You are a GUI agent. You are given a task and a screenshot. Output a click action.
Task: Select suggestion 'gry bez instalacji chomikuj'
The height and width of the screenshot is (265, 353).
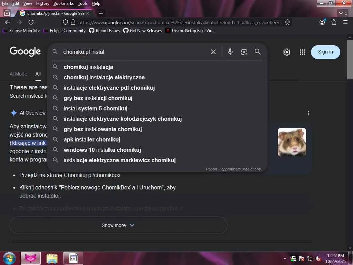point(157,98)
